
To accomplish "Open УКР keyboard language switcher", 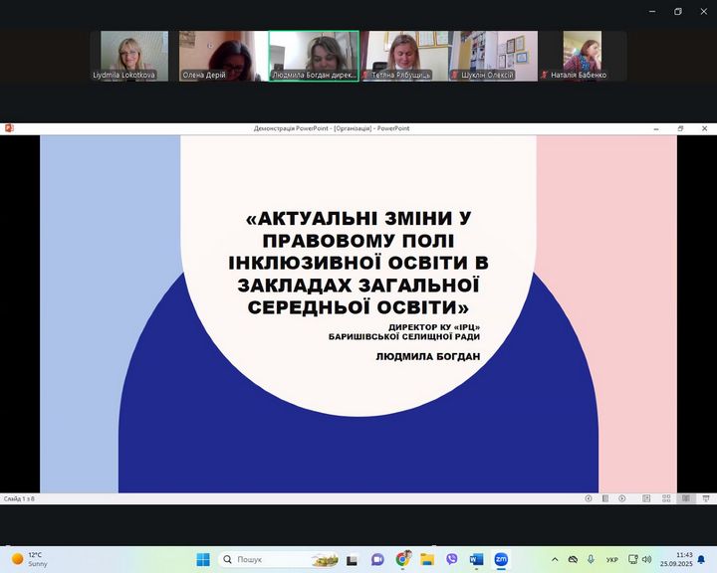I will point(611,559).
